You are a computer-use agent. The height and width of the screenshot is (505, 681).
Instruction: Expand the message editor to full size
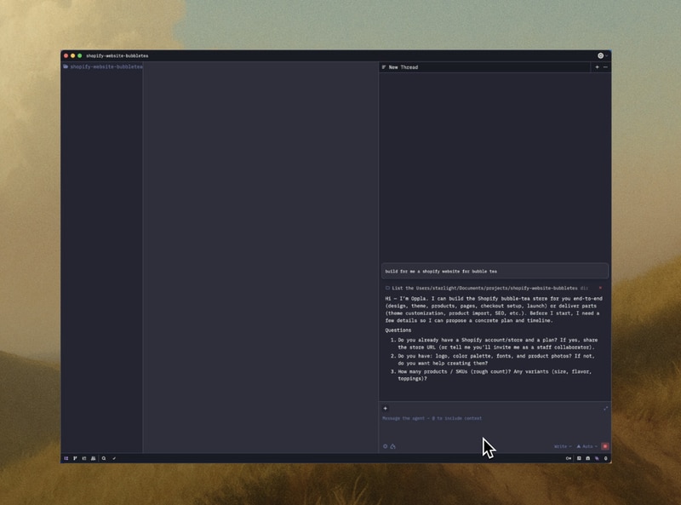[606, 409]
